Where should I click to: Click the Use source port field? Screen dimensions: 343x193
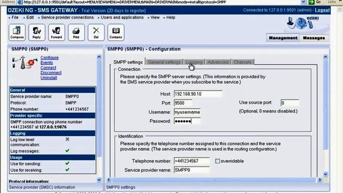[290, 102]
